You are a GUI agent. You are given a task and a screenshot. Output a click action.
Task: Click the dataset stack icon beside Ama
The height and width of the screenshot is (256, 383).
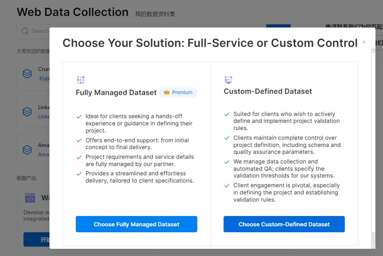coord(27,150)
